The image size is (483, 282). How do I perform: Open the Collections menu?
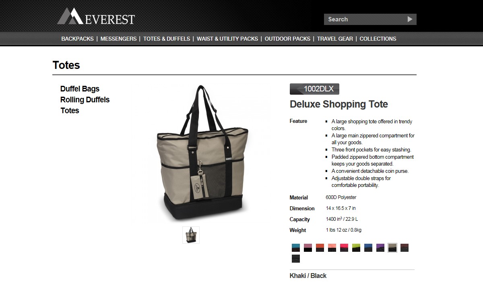[x=378, y=39]
